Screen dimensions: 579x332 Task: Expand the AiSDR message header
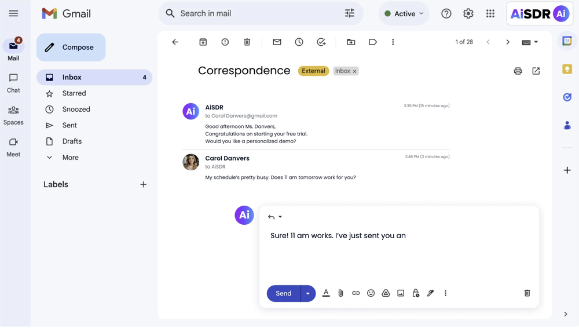click(316, 111)
